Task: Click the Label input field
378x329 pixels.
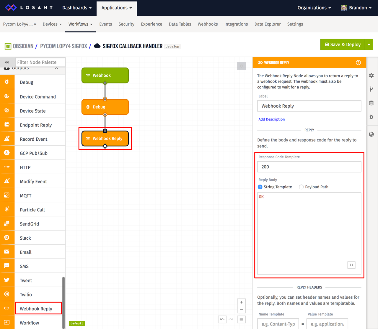Action: tap(309, 106)
